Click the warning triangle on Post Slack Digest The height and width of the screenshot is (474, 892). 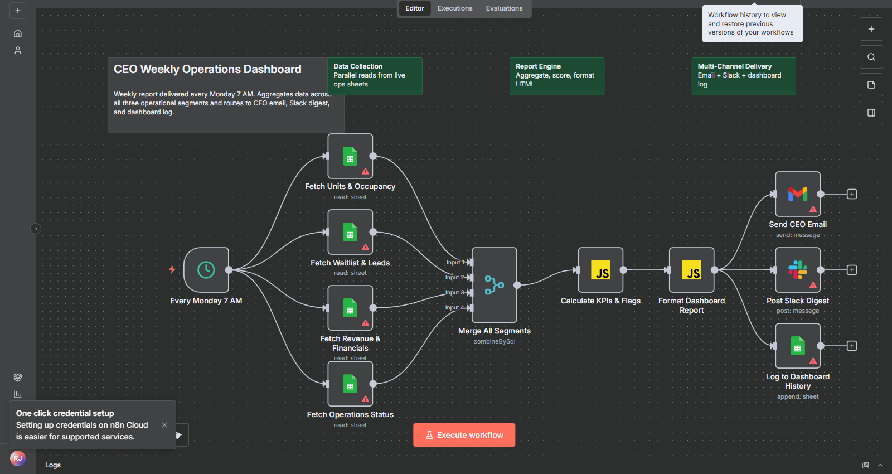coord(813,286)
